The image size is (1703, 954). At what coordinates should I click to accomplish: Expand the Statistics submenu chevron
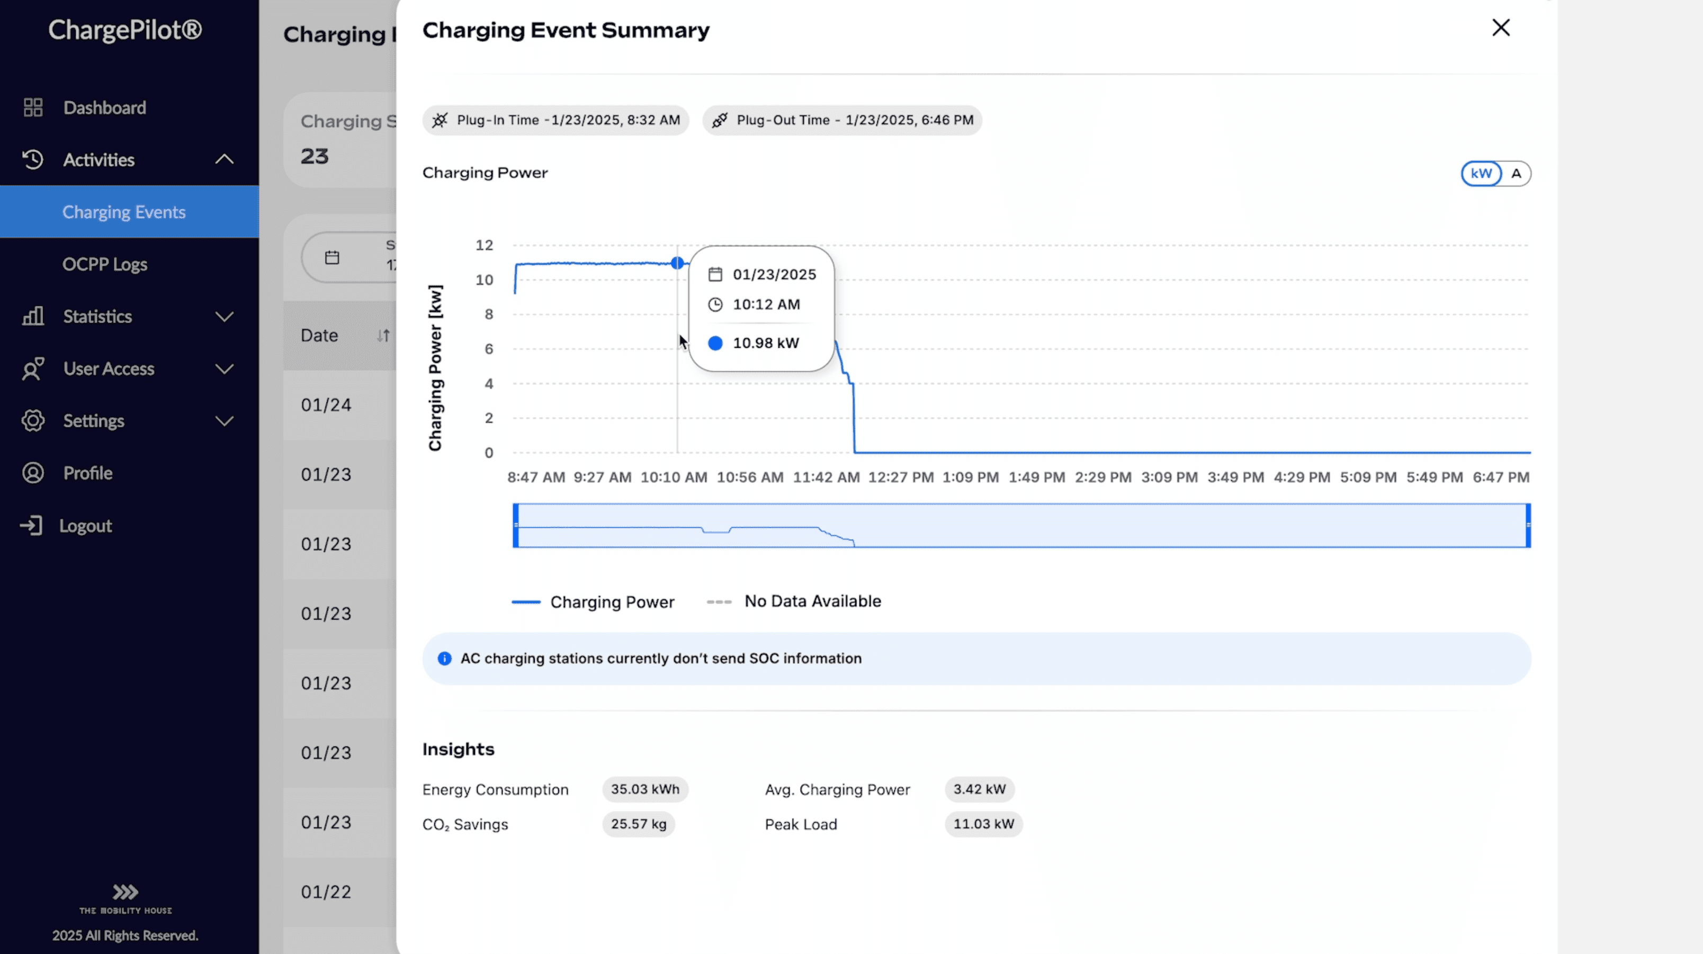click(x=225, y=316)
